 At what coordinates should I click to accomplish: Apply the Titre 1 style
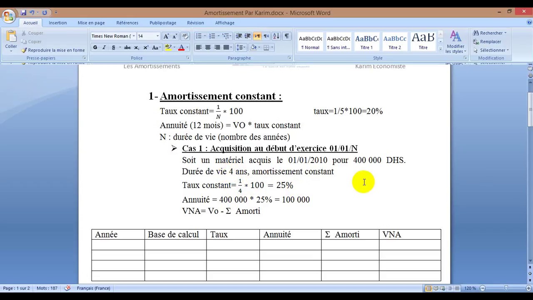(x=366, y=42)
